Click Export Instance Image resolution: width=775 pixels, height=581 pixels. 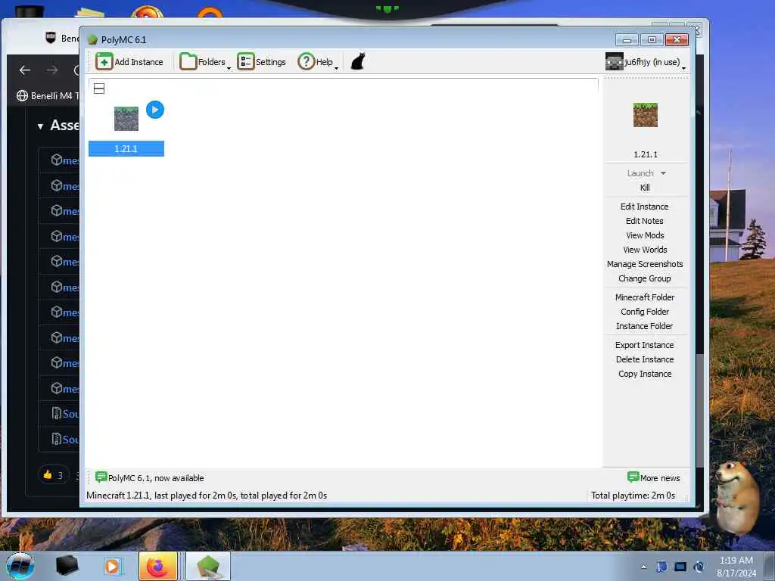point(645,345)
